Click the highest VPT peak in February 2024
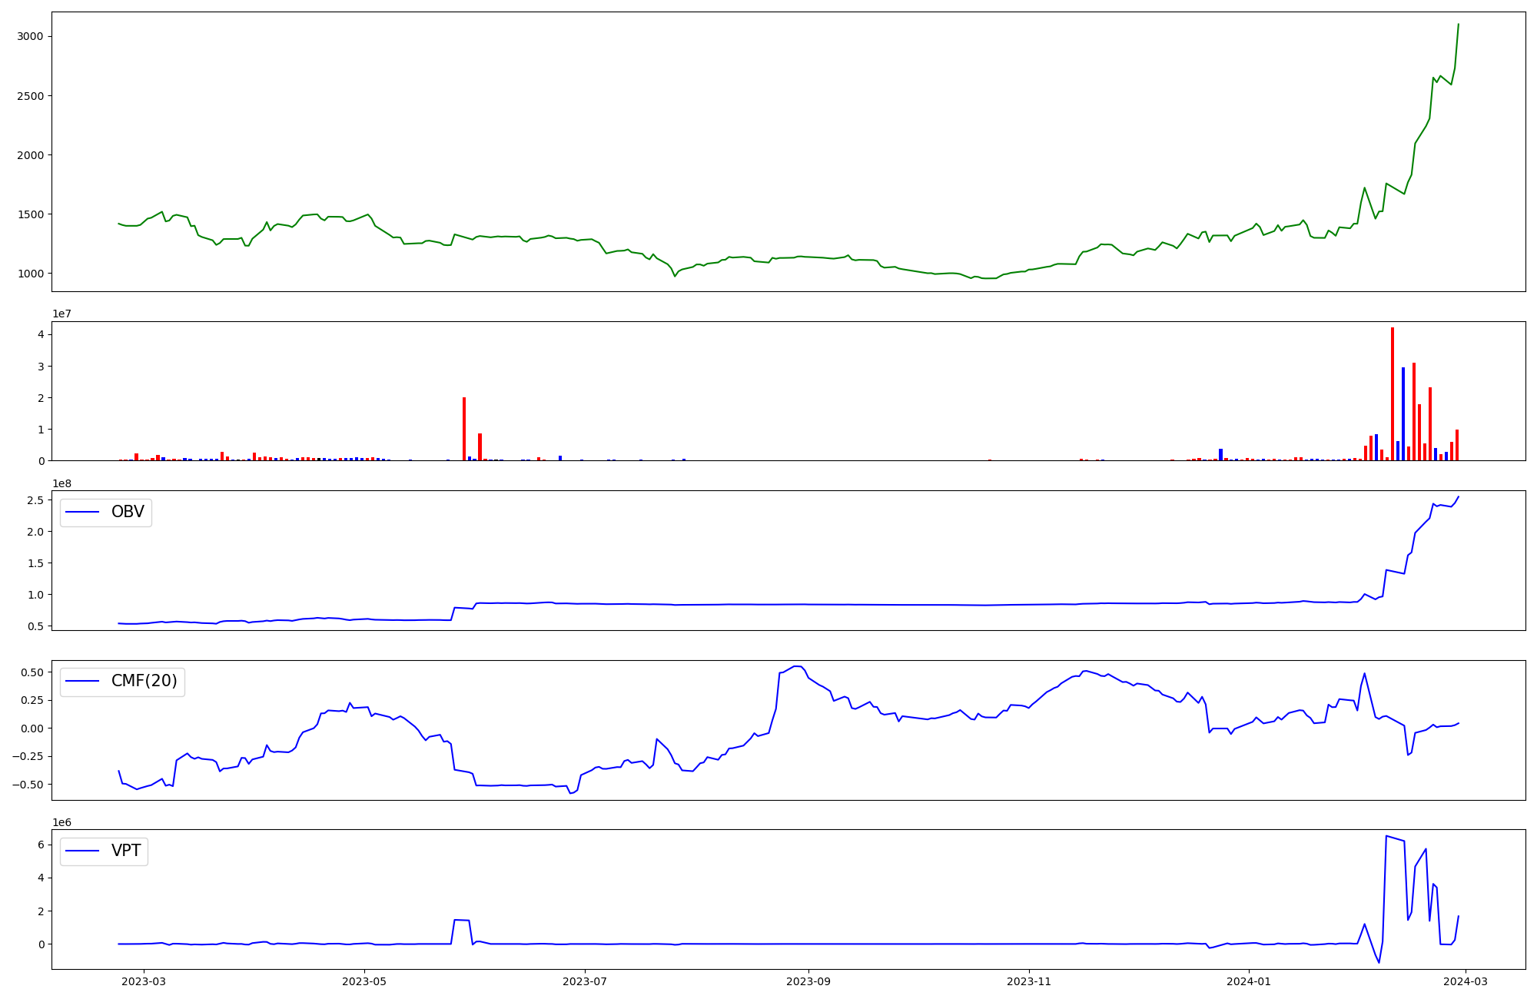The width and height of the screenshot is (1537, 999). (1386, 836)
